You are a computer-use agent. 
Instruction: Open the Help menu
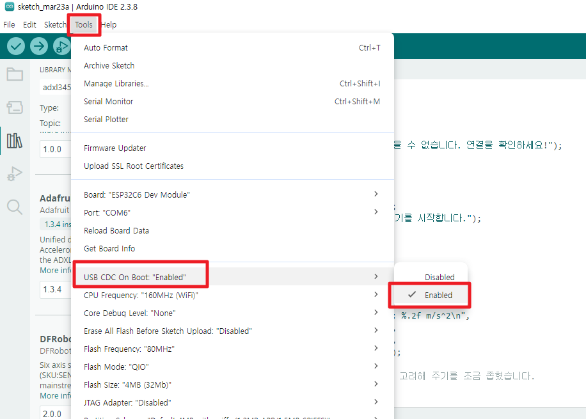pos(109,25)
